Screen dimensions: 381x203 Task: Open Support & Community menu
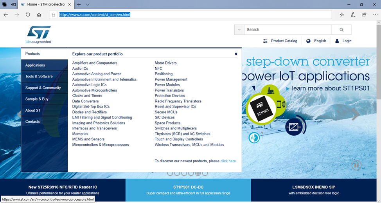(45, 88)
